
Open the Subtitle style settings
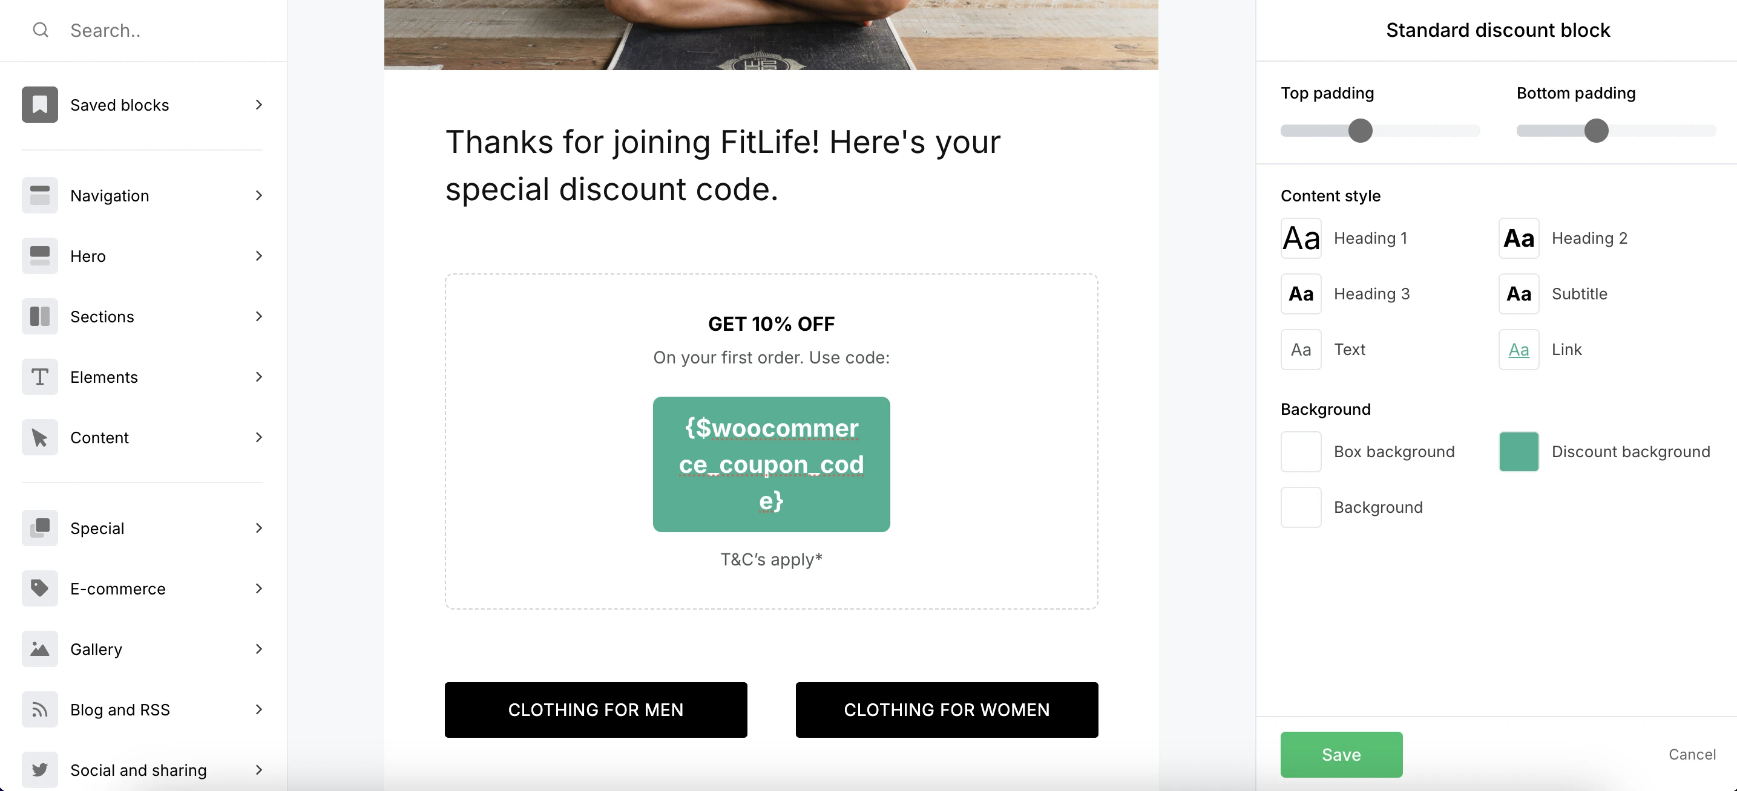coord(1519,294)
